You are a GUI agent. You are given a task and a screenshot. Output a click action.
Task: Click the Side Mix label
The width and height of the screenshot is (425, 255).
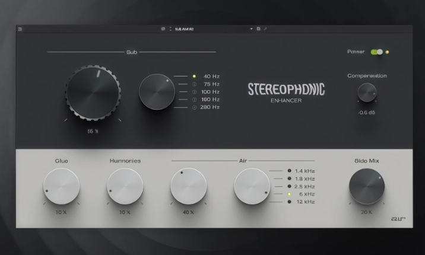click(367, 161)
